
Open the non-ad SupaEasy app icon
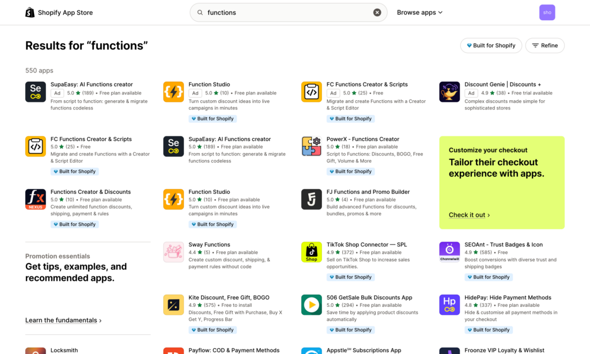click(173, 146)
